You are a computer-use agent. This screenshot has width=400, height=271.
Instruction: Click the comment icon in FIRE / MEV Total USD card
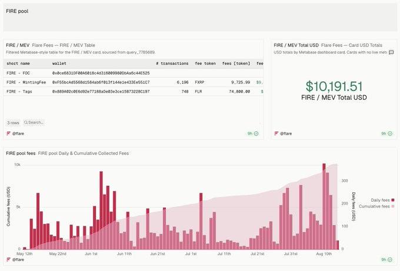391,52
